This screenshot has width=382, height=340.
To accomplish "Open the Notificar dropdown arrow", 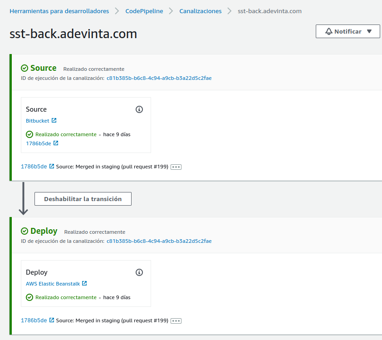I will (x=369, y=32).
